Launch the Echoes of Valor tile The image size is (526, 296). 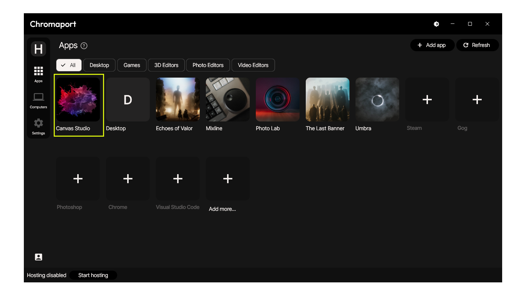point(178,100)
